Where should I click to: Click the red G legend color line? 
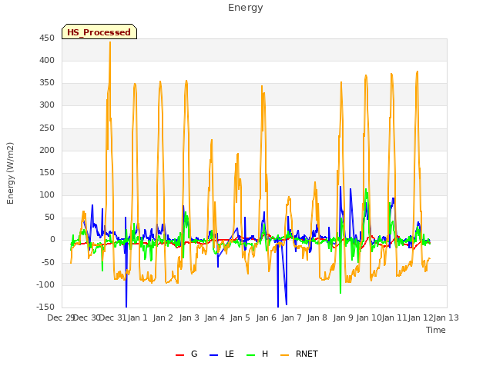coord(179,355)
